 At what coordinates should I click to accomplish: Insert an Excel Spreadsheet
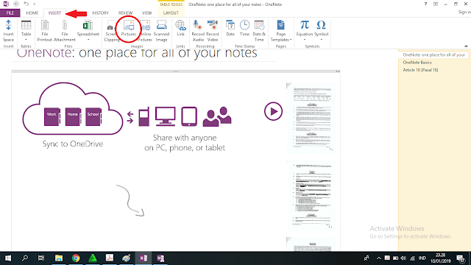[88, 31]
